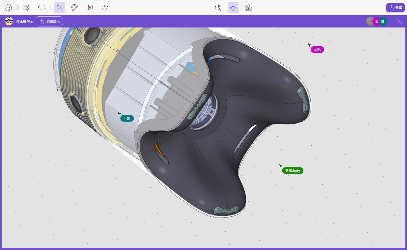Click the home view cube icon
The image size is (407, 250).
248,8
